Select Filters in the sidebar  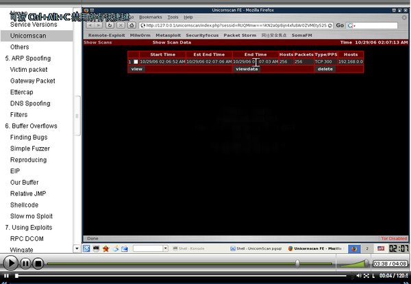pyautogui.click(x=19, y=115)
